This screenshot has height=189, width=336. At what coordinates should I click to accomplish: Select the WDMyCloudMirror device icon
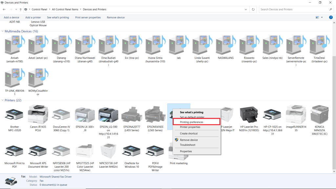click(x=38, y=78)
